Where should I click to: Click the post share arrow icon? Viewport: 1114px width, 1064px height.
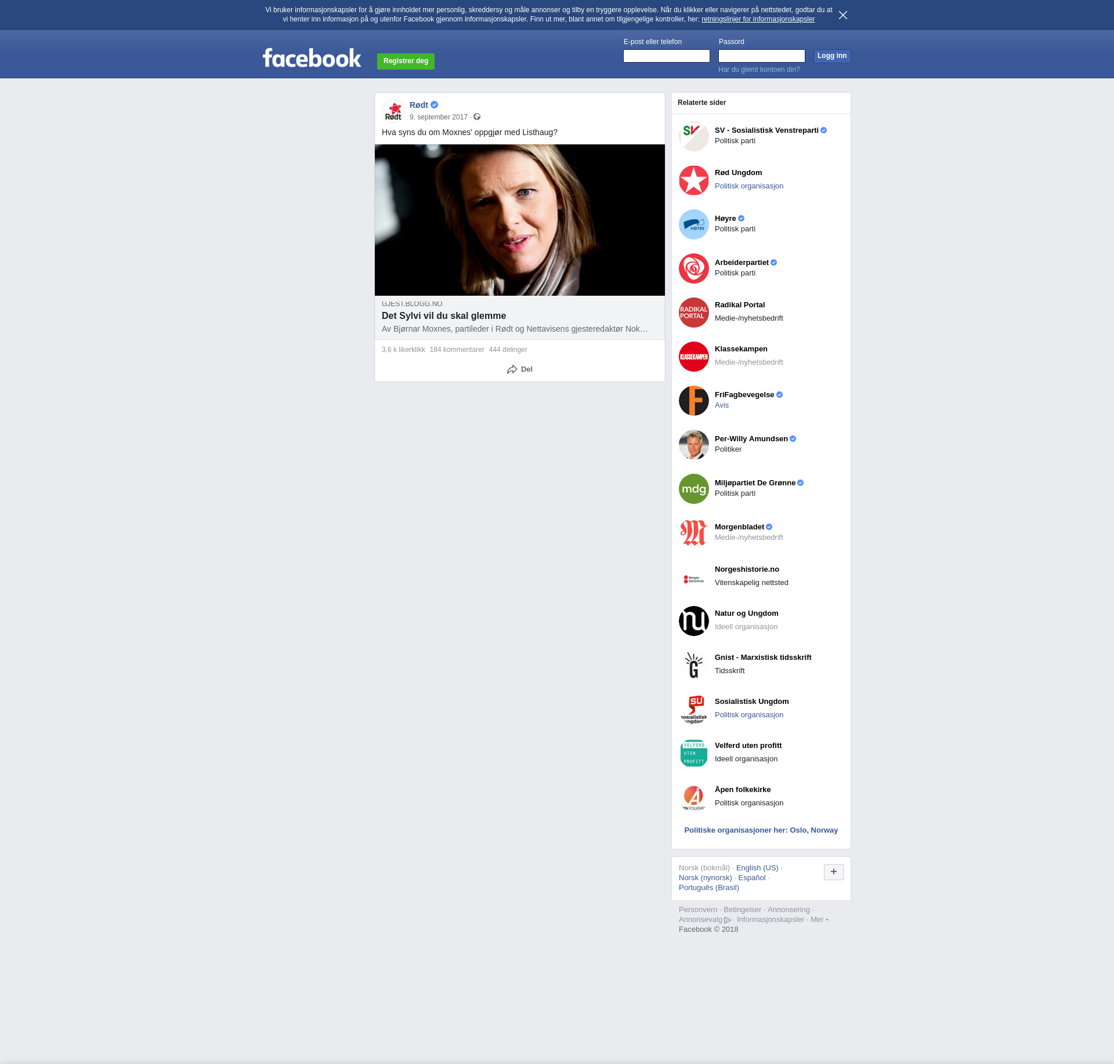(512, 369)
